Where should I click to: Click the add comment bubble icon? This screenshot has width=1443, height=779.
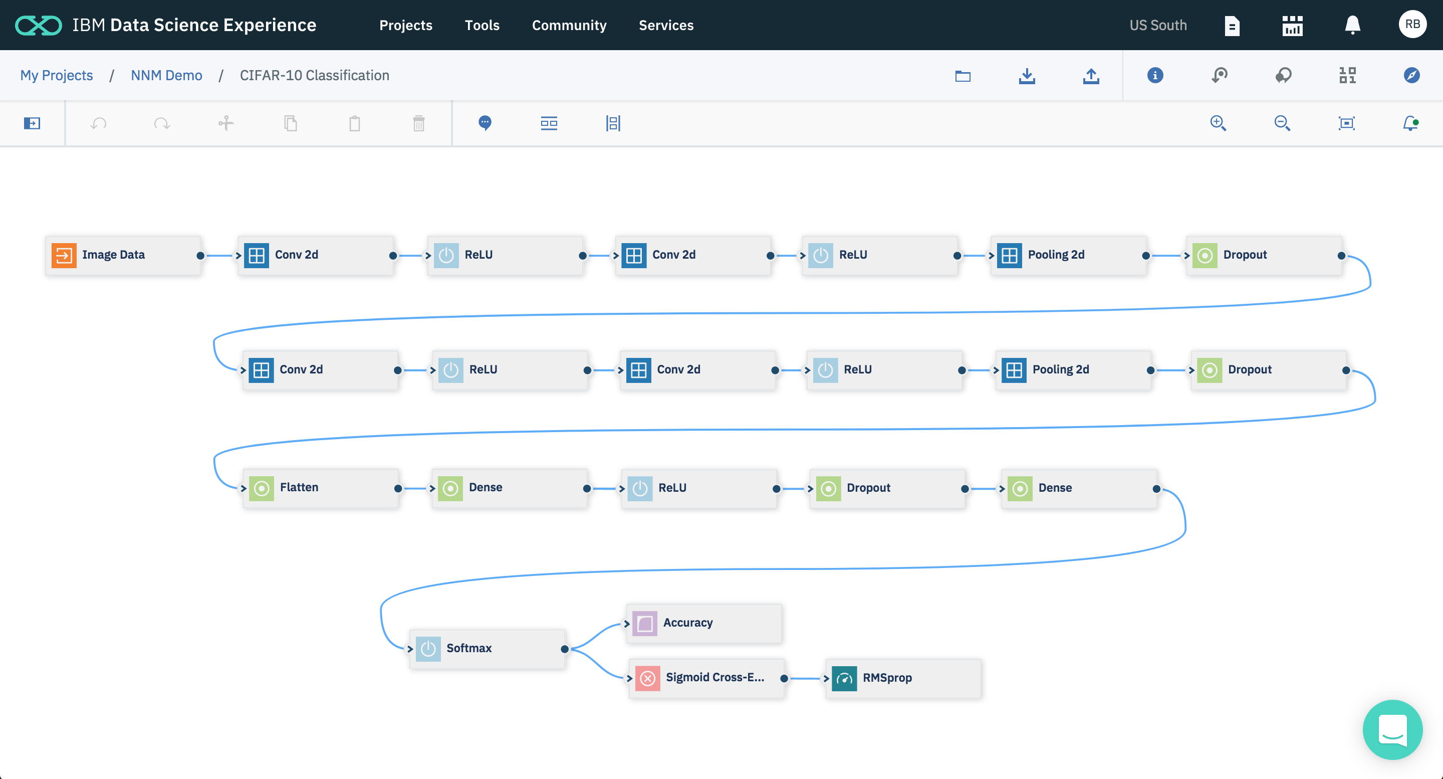(485, 123)
